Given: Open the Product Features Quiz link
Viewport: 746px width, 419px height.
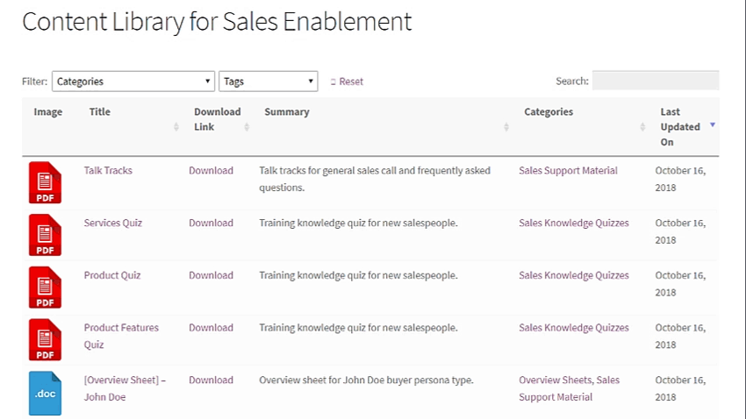Looking at the screenshot, I should click(121, 336).
